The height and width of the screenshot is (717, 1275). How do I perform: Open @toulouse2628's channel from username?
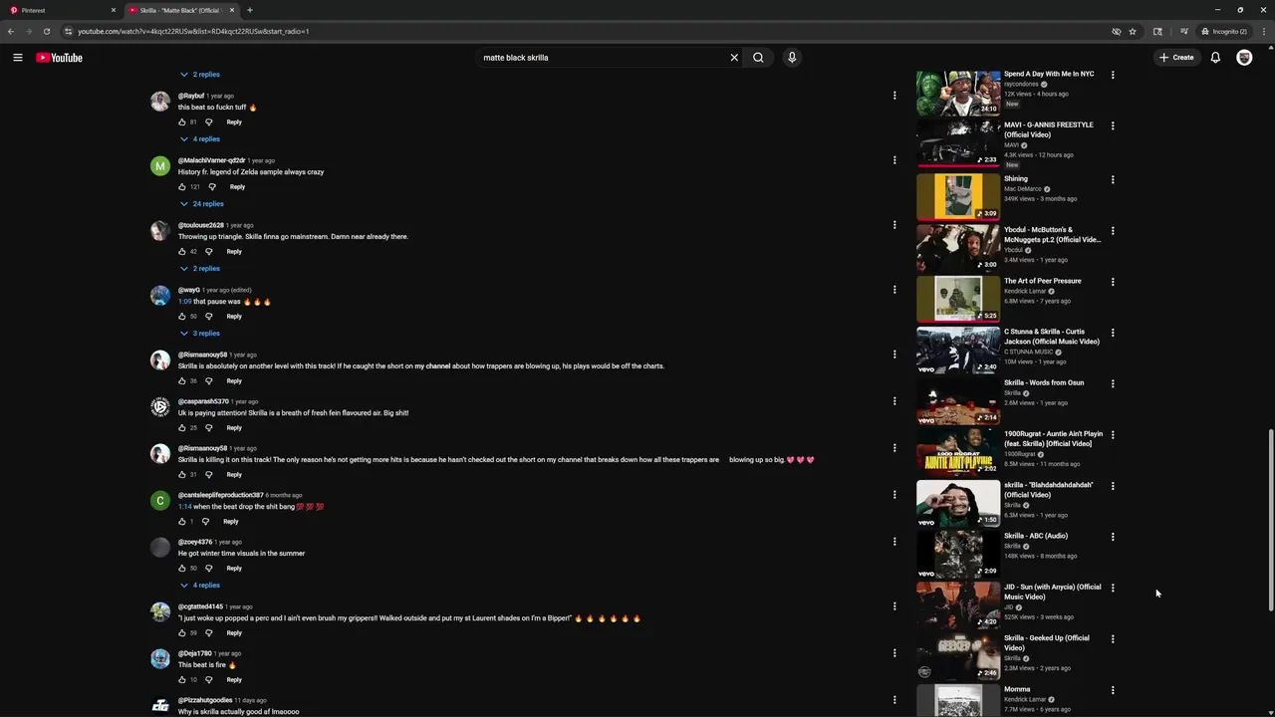pyautogui.click(x=201, y=225)
